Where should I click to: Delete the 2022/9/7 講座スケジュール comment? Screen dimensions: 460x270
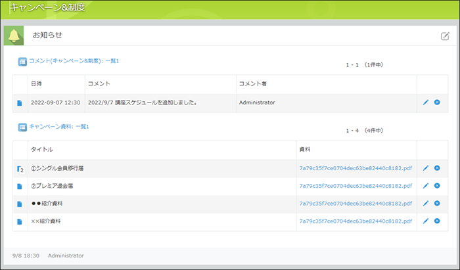point(437,102)
